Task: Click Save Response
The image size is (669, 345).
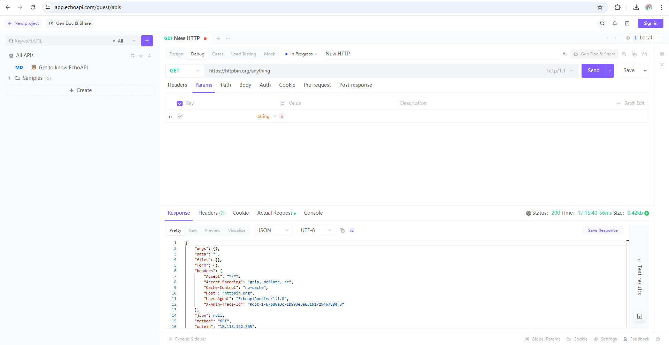Action: [603, 230]
